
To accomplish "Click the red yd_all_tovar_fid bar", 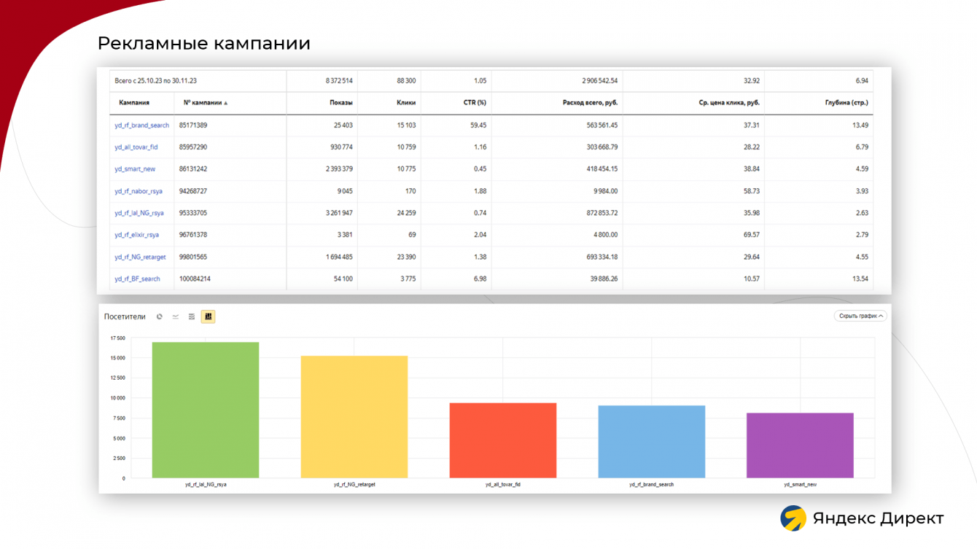I will coord(503,440).
